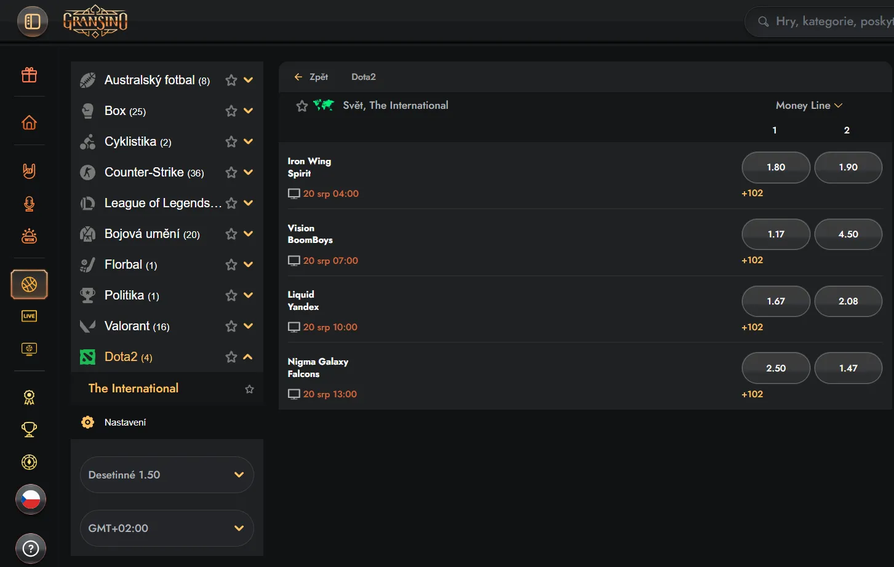
Task: Open +102 more markets for Liquid match
Action: tap(752, 327)
